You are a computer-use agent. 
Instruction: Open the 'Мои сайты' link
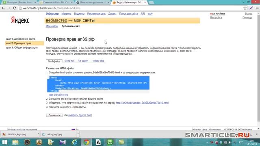[52, 26]
